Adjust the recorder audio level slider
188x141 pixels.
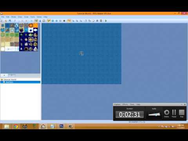point(154,114)
